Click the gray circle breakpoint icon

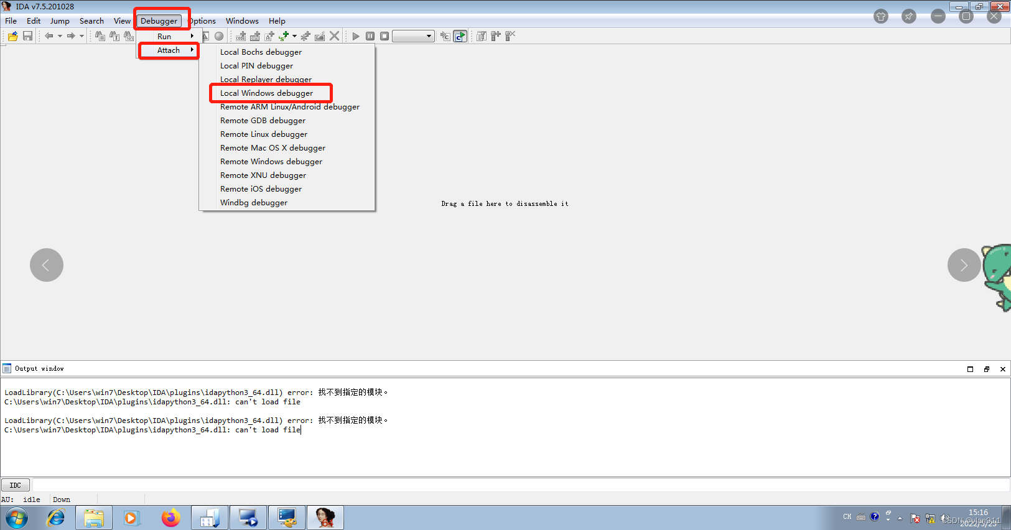(219, 36)
